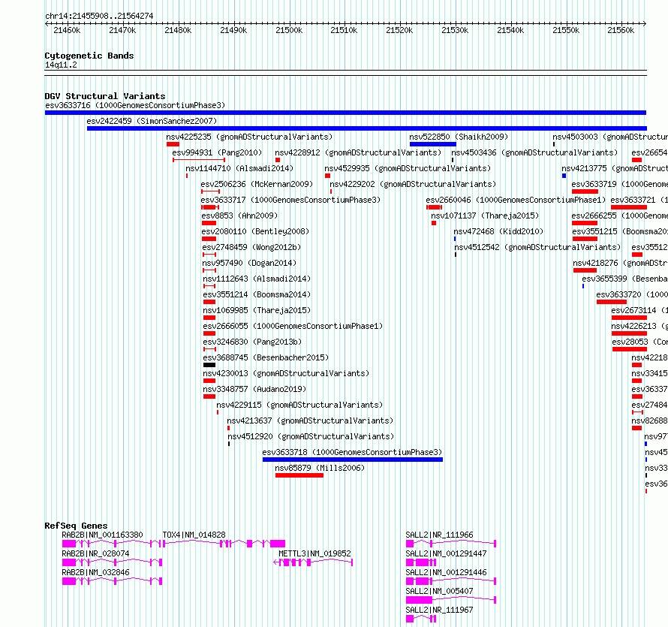This screenshot has height=627, width=668.
Task: Click esv3688745 (Besenbacher2015) label
Action: pyautogui.click(x=266, y=357)
